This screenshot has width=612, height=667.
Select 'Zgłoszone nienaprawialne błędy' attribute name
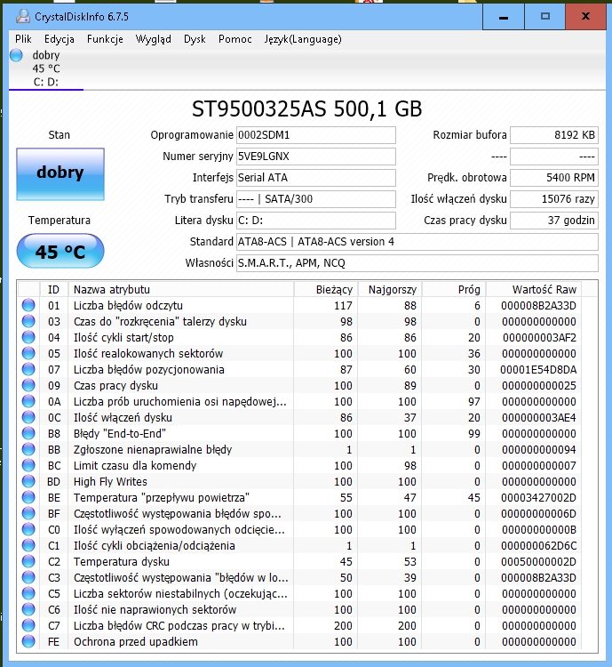click(153, 450)
